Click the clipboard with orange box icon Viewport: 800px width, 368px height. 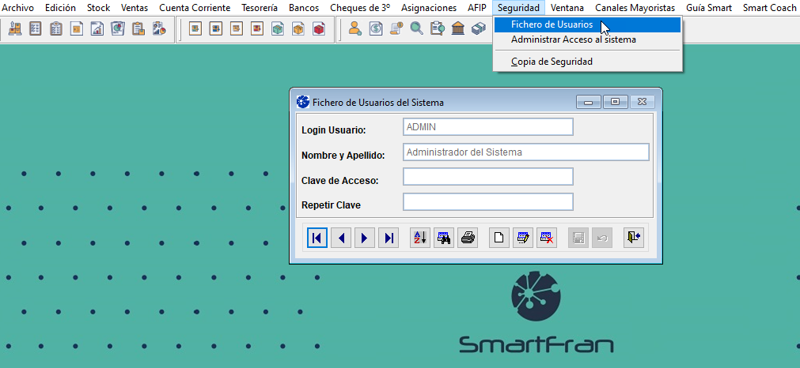(138, 29)
